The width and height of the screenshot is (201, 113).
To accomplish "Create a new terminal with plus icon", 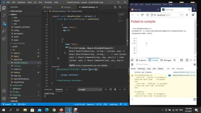I will click(x=106, y=89).
